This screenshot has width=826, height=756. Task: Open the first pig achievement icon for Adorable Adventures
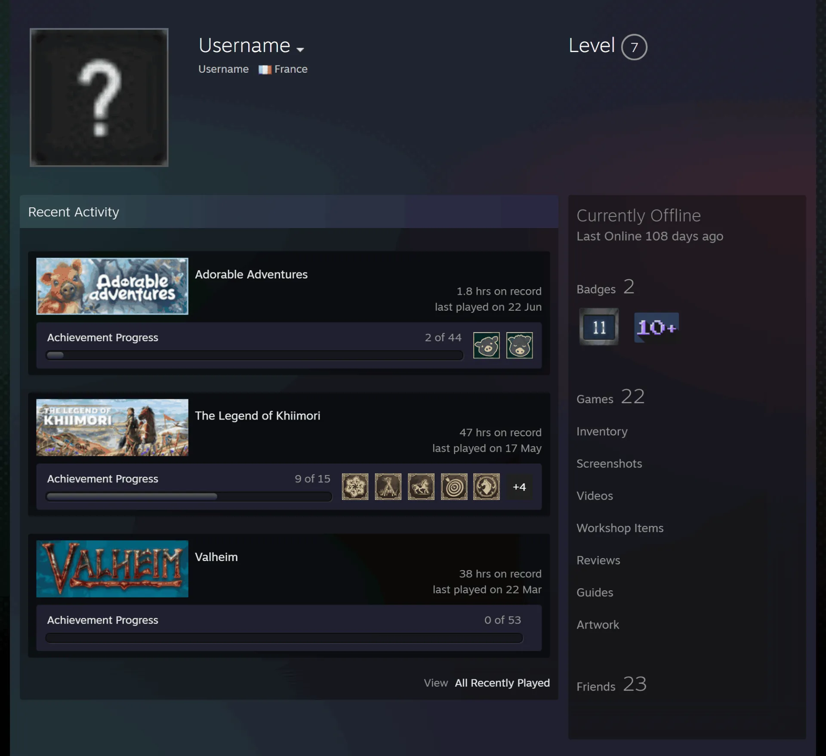tap(486, 345)
